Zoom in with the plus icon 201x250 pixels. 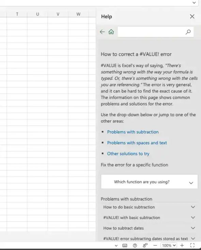pos(182,245)
